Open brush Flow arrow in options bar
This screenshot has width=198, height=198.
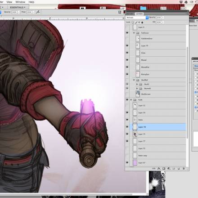(33, 12)
